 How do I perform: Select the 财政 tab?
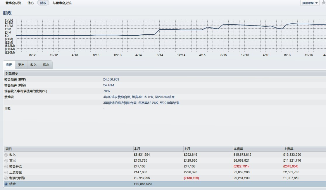pos(43,3)
